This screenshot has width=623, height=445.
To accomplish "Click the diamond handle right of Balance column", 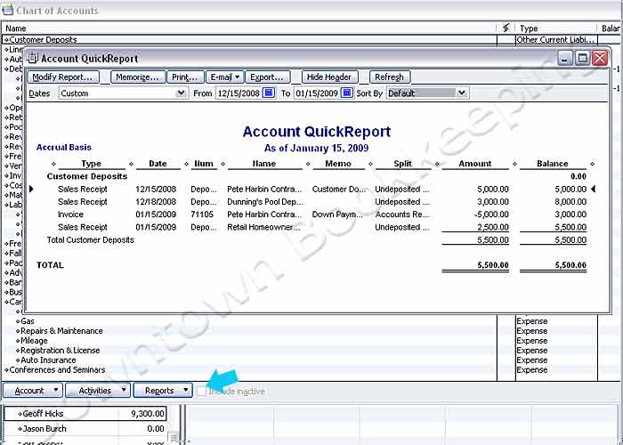I will [x=592, y=164].
